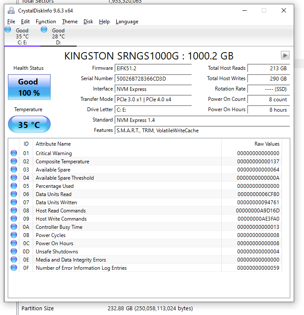Viewport: 304px width, 315px height.
Task: Click Partition Size text in background window
Action: point(37,309)
